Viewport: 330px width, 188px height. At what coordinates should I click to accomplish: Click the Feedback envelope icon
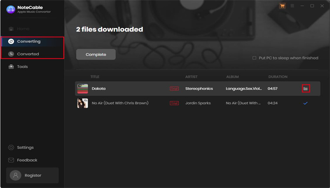coord(11,160)
